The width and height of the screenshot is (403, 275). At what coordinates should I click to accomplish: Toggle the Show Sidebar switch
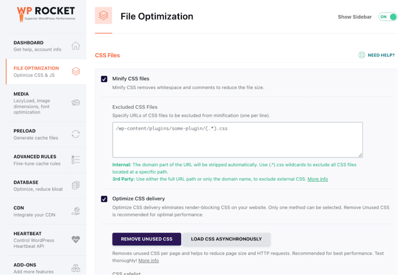[x=387, y=17]
